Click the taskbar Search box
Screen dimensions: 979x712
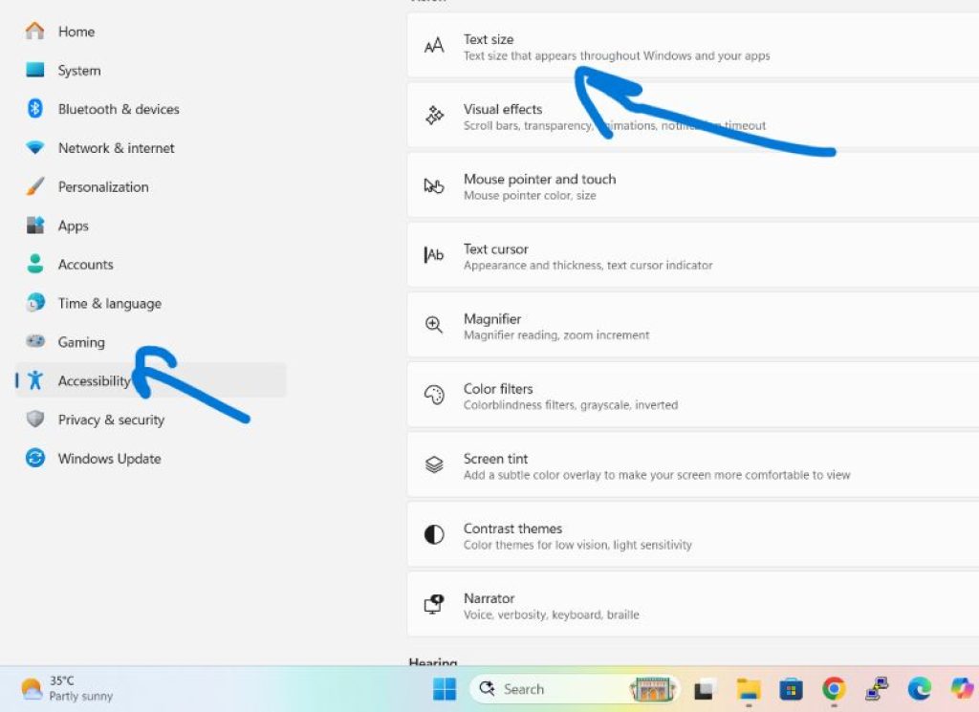pos(575,689)
